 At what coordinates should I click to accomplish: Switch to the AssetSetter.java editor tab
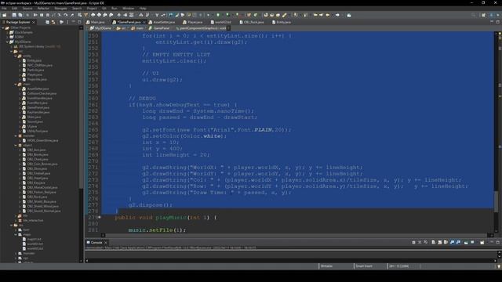click(x=162, y=22)
